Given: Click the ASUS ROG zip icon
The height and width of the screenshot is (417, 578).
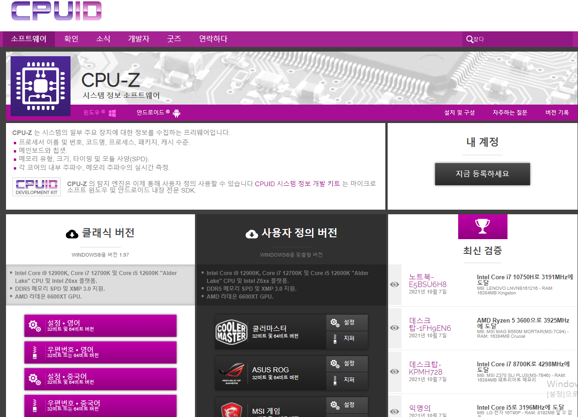Looking at the screenshot, I should (x=335, y=380).
